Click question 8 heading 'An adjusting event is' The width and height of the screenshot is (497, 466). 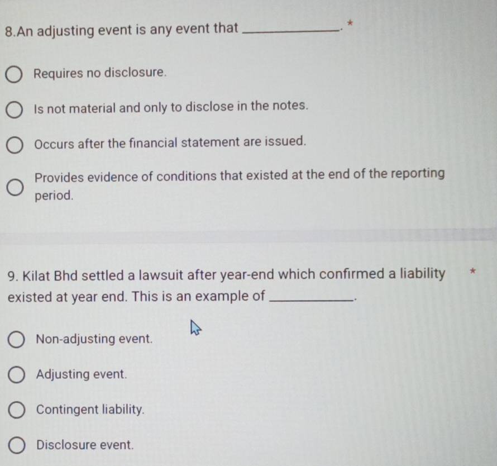click(121, 30)
